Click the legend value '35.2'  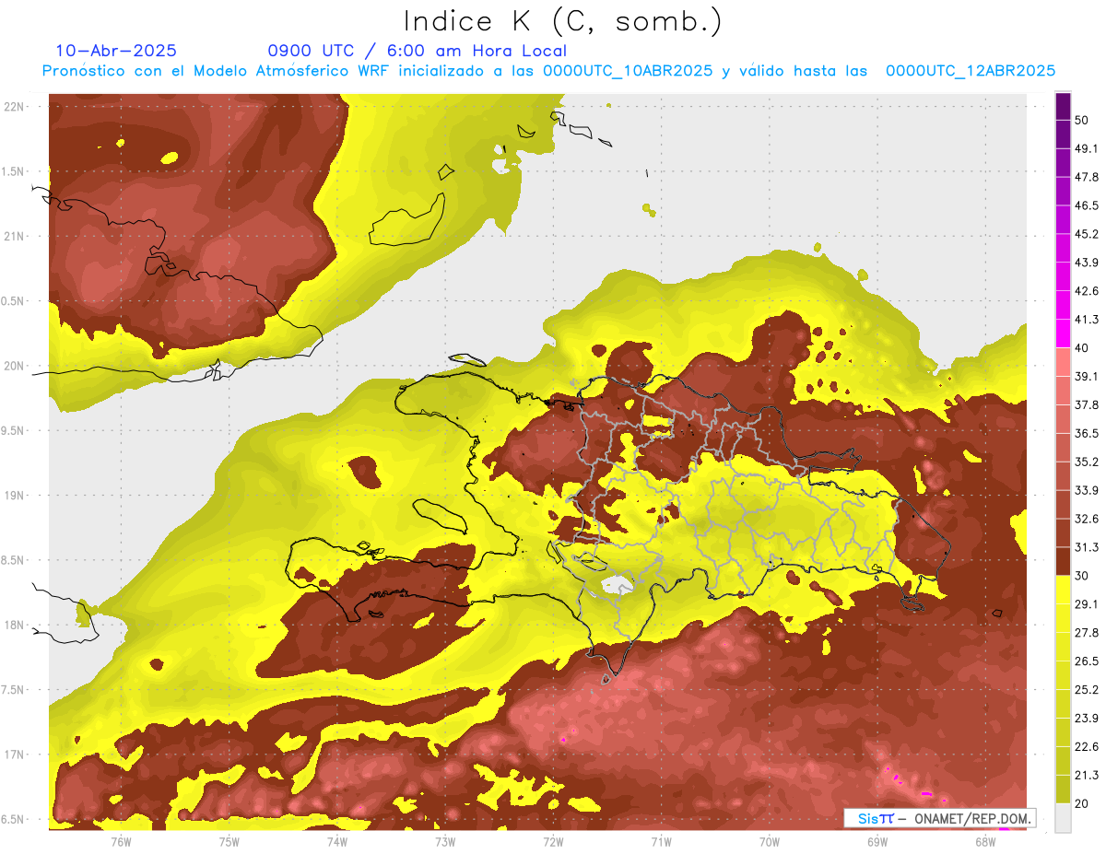[1087, 462]
